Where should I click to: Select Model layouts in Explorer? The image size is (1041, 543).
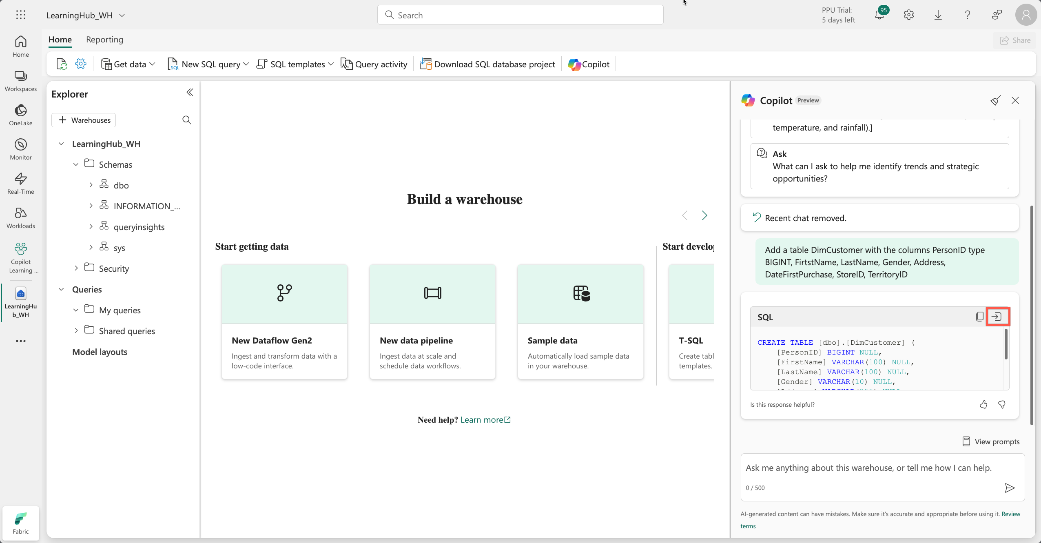[100, 352]
